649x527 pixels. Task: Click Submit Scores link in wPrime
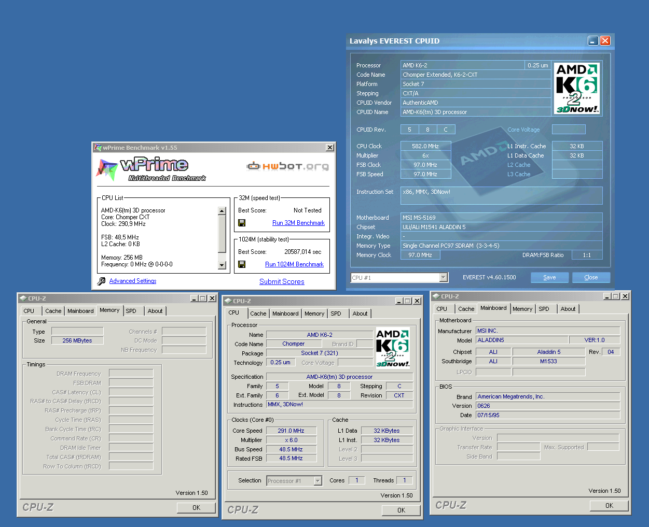pyautogui.click(x=282, y=281)
